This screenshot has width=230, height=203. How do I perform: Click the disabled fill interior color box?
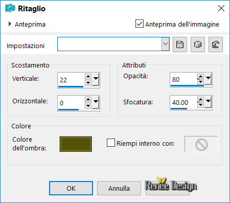[201, 144]
